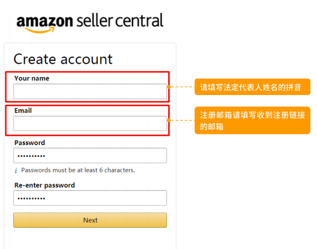Select the Password input field
This screenshot has height=249, width=317.
(x=90, y=155)
